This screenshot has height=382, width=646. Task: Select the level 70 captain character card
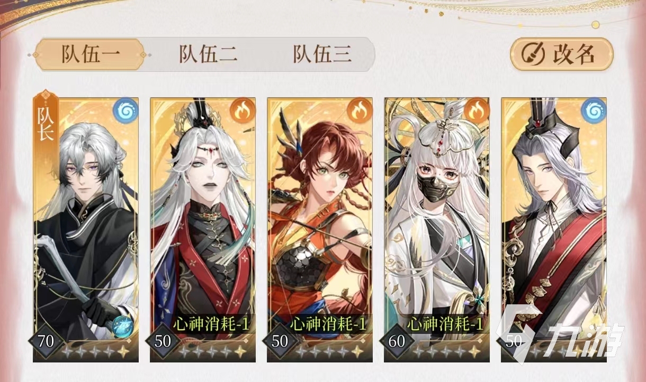(86, 230)
